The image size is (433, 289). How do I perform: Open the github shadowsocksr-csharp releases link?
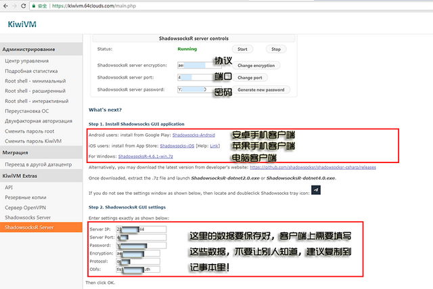[x=313, y=167]
